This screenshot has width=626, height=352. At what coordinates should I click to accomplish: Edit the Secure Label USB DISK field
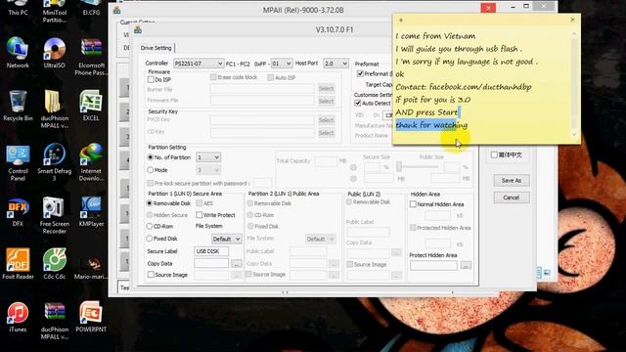[x=211, y=251]
